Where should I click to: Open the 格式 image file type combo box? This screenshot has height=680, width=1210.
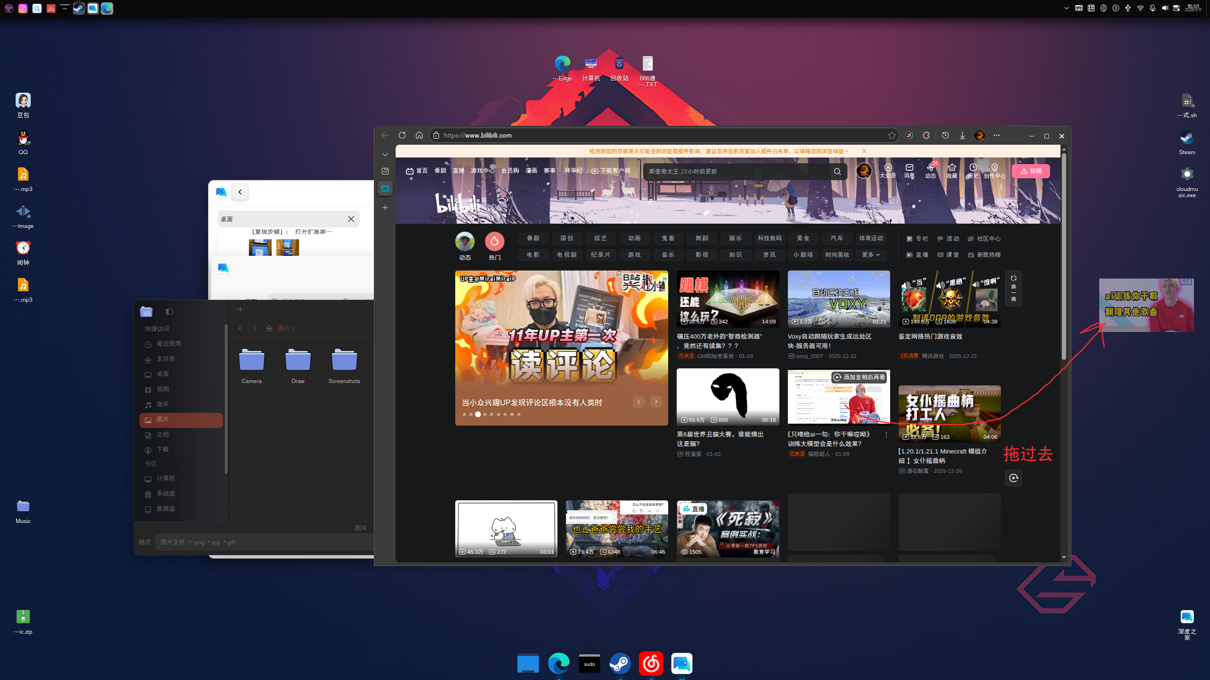click(265, 542)
